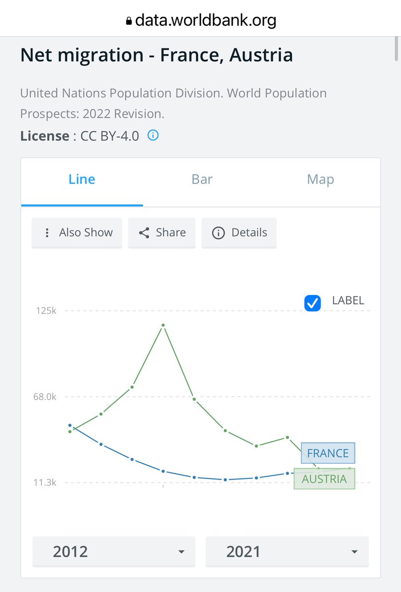Tap the lock icon in the address bar
Viewport: 401px width, 592px height.
(x=129, y=21)
